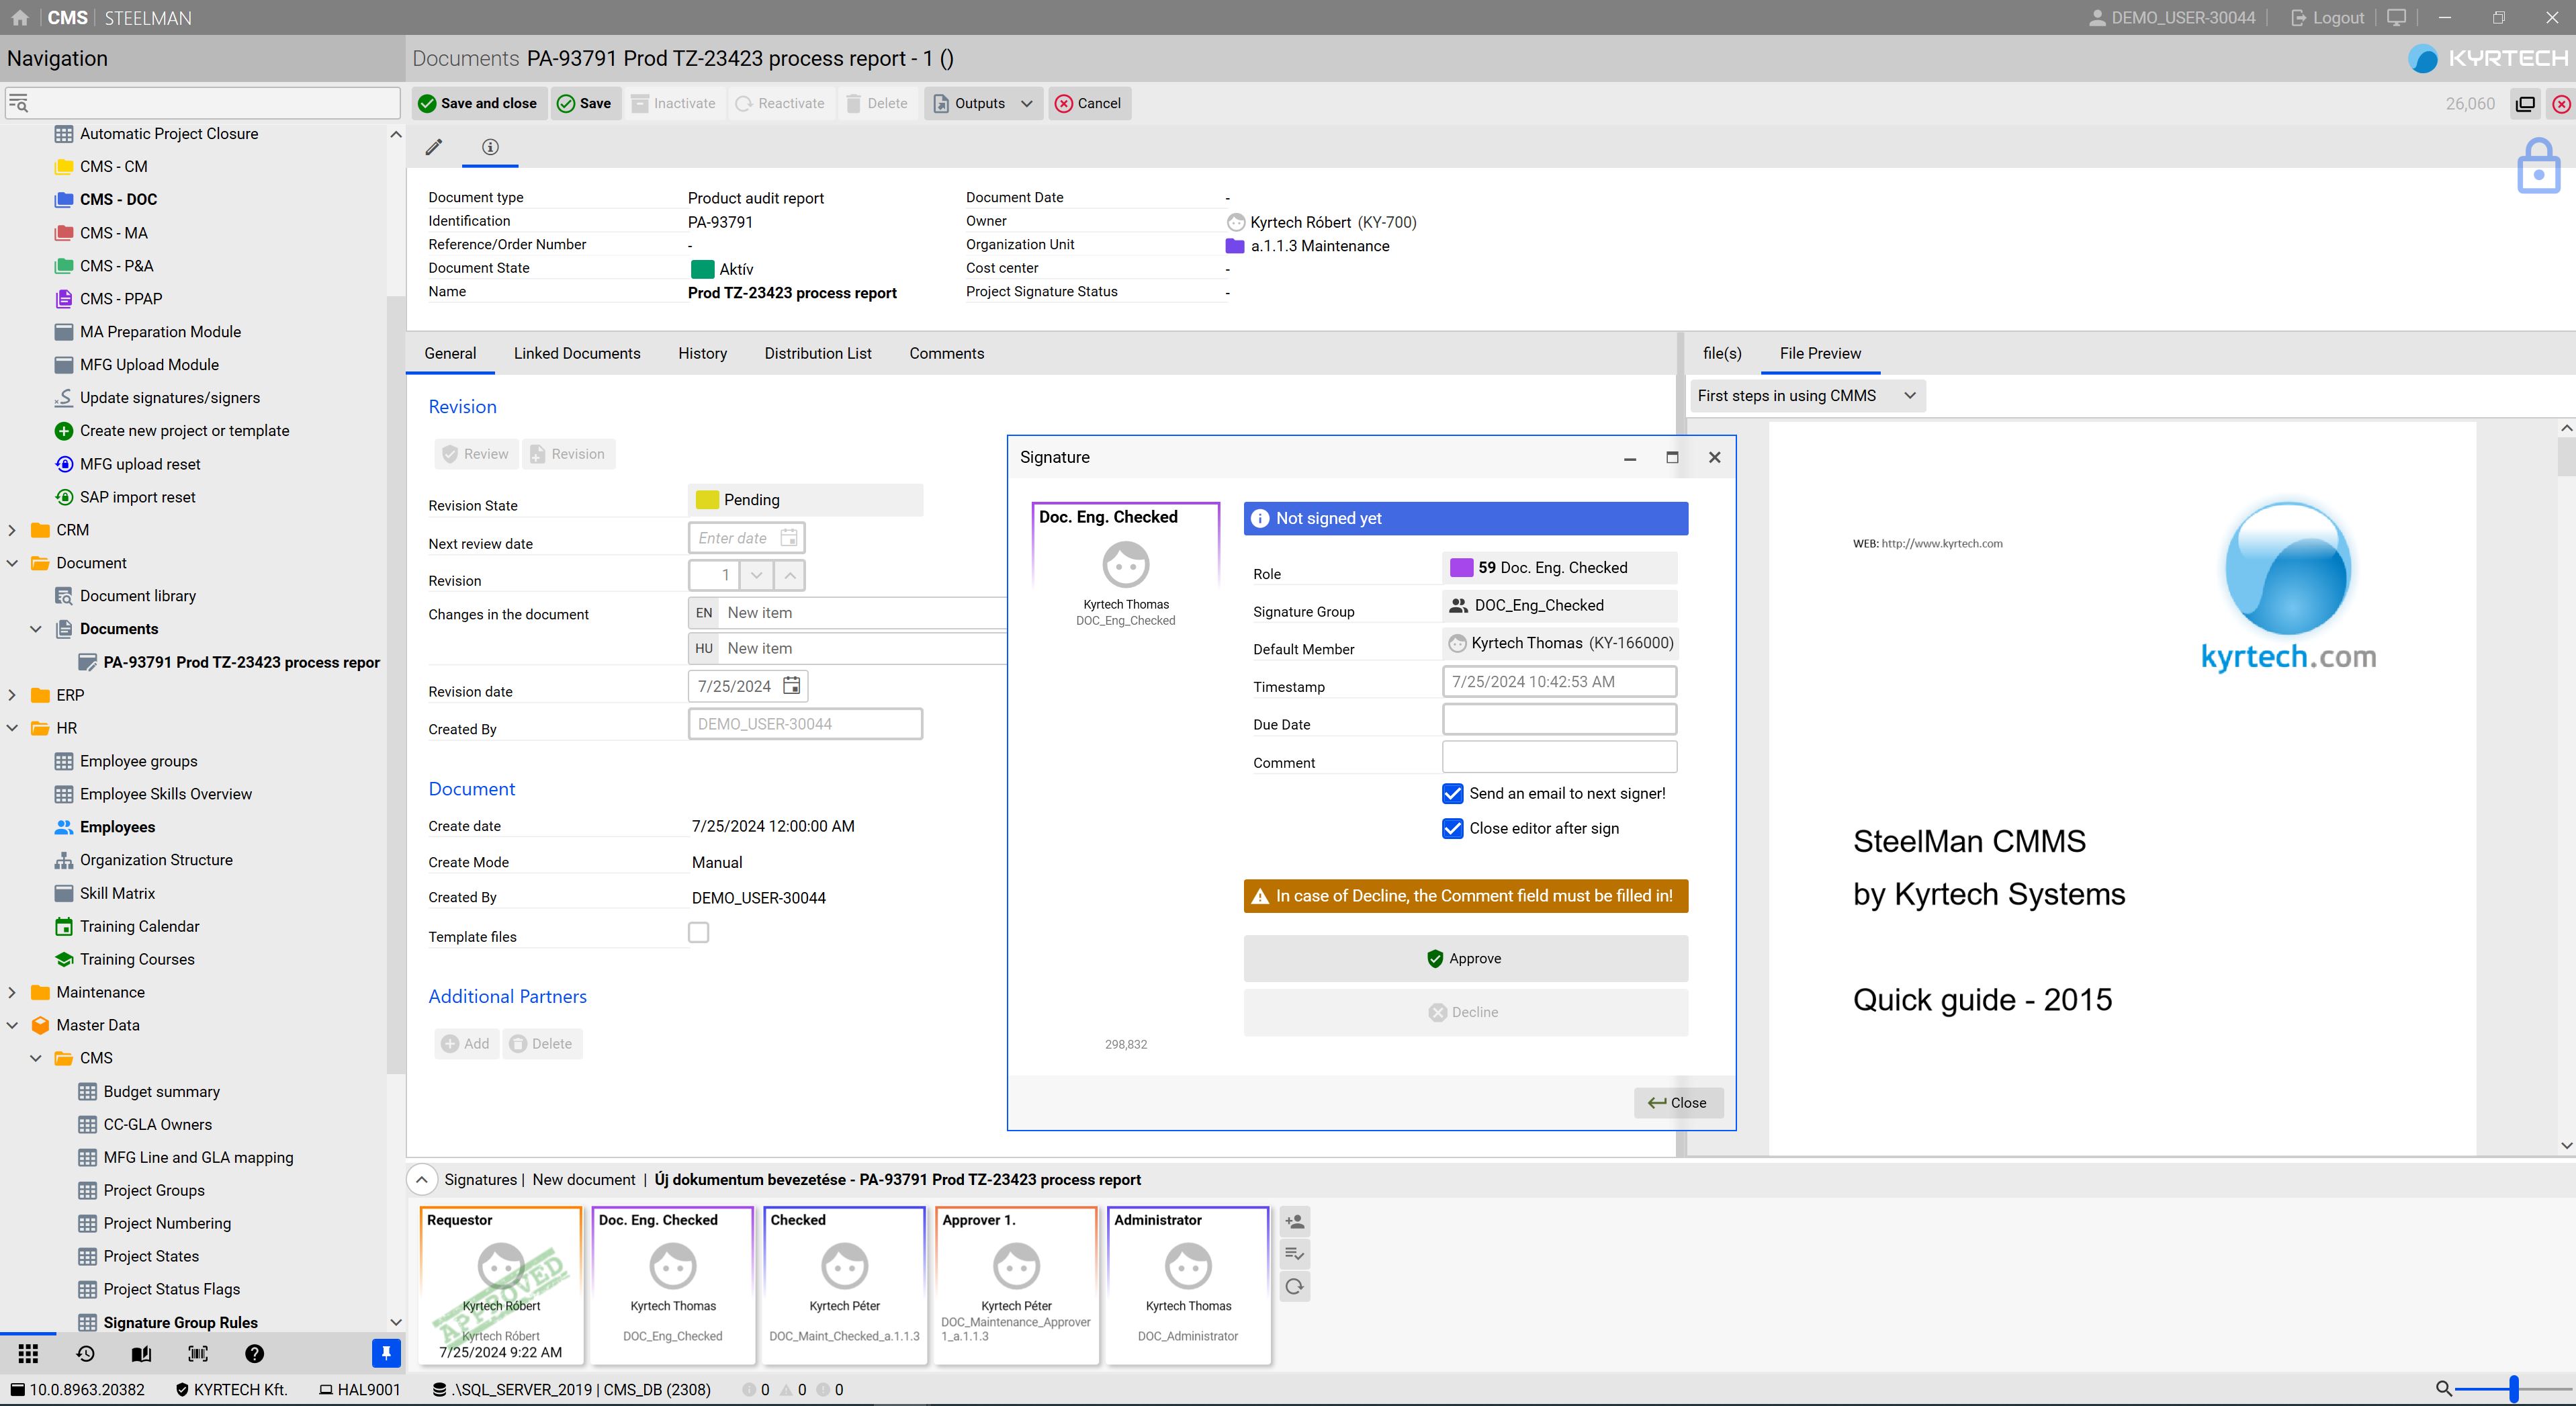Viewport: 2576px width, 1406px height.
Task: Click the pencil edit icon
Action: tap(433, 147)
